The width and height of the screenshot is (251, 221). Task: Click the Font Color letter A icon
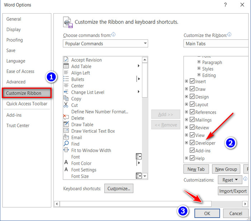pyautogui.click(x=66, y=163)
